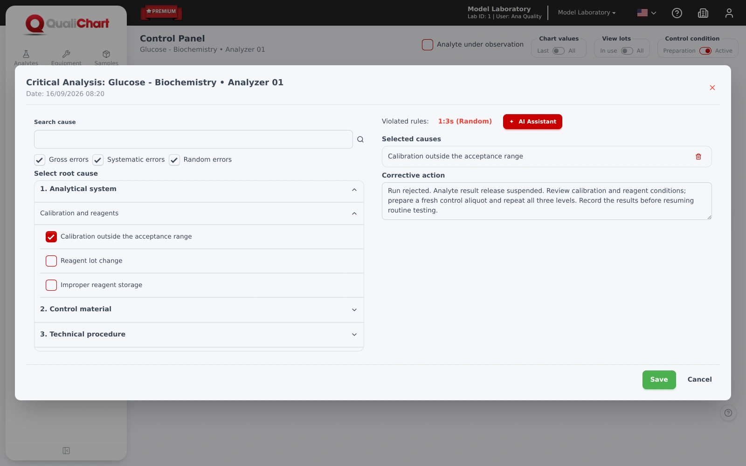Open the Analytes sidebar tab
Viewport: 746px width, 466px height.
click(26, 58)
